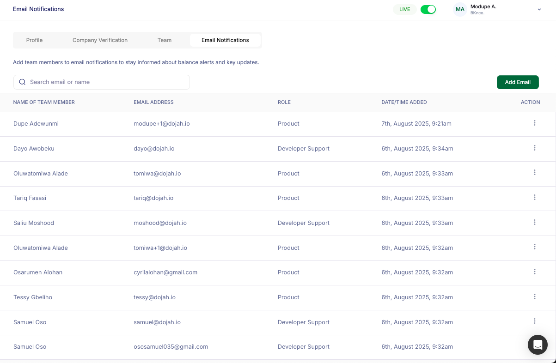
Task: Open action menu for Tessy Gbeliho
Action: 534,296
